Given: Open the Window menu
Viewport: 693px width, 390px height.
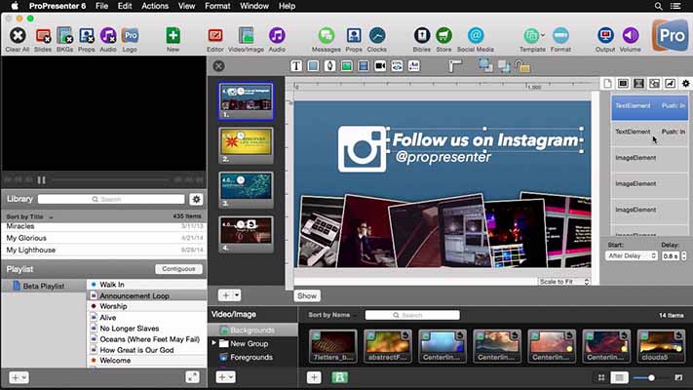Looking at the screenshot, I should (254, 6).
